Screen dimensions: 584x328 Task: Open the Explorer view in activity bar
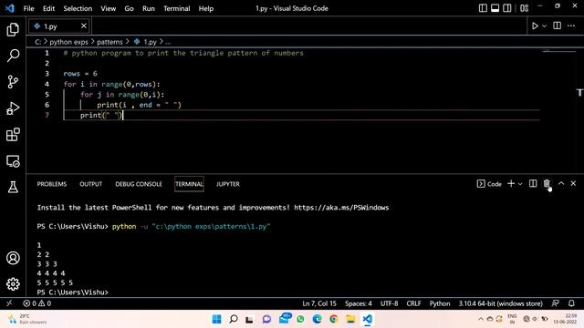13,29
